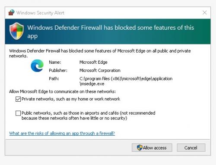The width and height of the screenshot is (216, 165).
Task: Click the Path label
Action: click(x=54, y=78)
